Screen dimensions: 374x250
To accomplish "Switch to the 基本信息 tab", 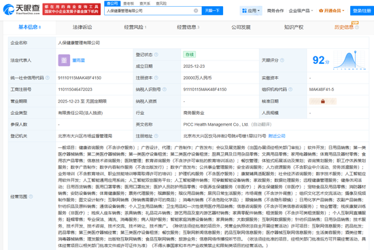I will point(29,27).
